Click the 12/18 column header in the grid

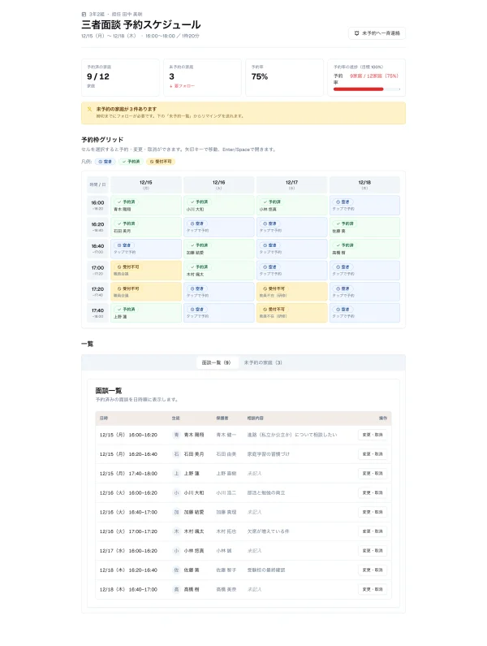[x=364, y=184]
